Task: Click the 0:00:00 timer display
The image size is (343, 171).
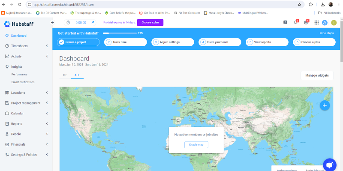Action: pos(81,23)
